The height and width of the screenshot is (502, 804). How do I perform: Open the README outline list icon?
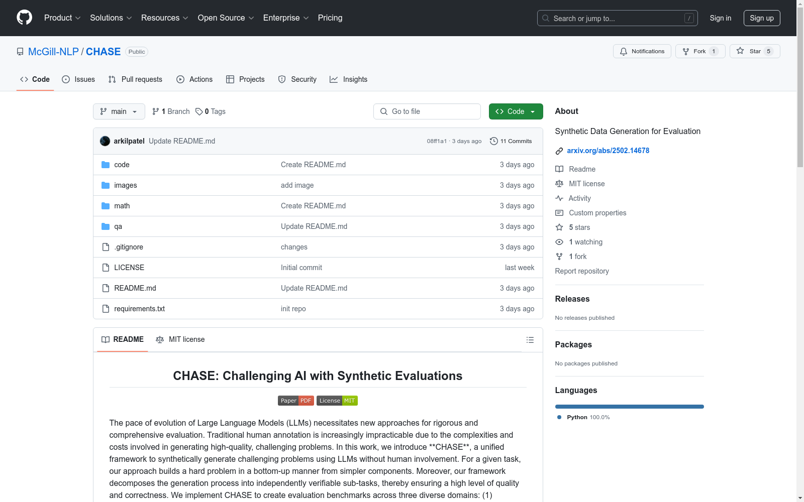tap(530, 340)
